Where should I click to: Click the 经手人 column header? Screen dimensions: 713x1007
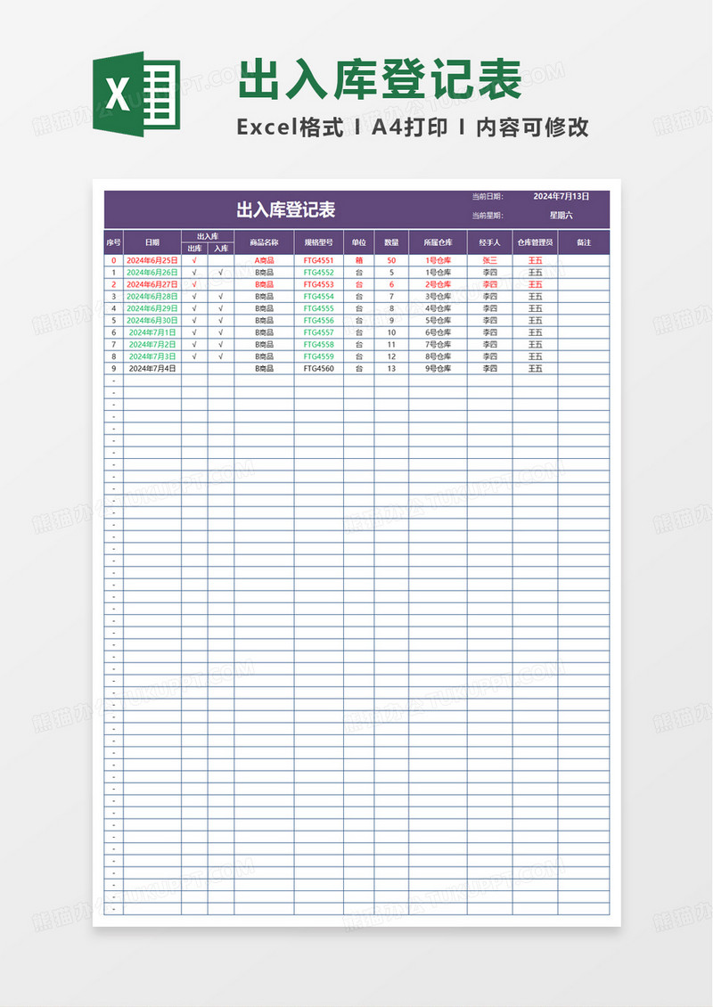(490, 242)
